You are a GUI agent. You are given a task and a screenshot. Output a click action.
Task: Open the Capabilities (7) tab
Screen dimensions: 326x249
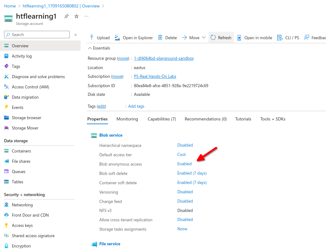click(x=162, y=119)
